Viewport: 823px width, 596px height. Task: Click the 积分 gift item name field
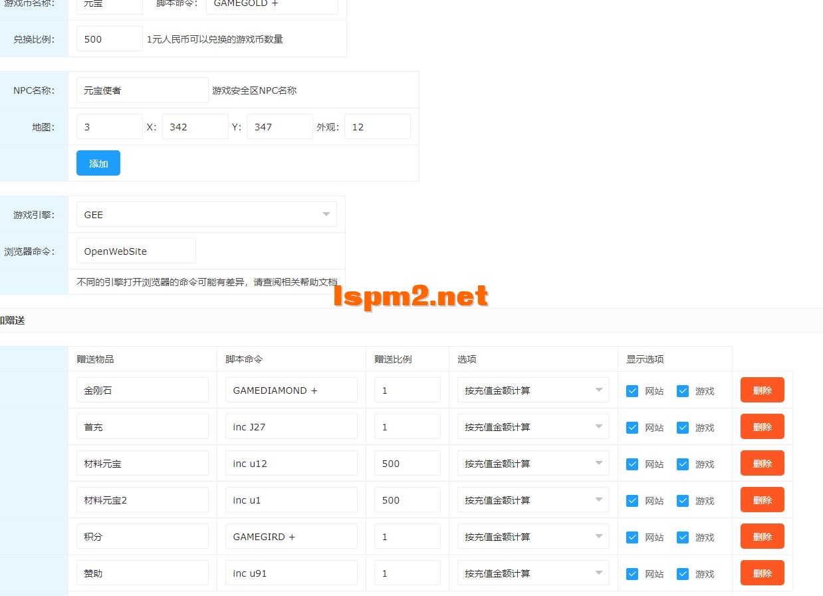point(142,536)
